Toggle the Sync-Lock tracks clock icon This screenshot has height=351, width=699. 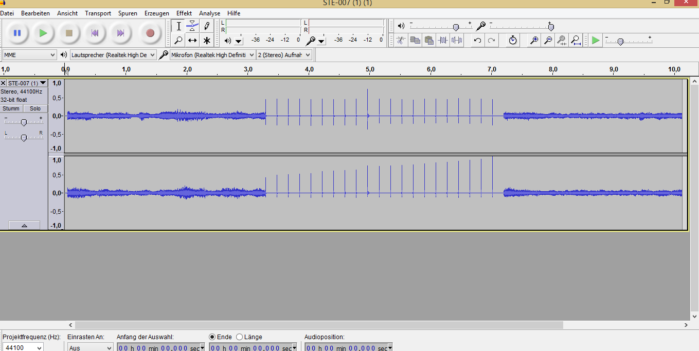point(513,40)
